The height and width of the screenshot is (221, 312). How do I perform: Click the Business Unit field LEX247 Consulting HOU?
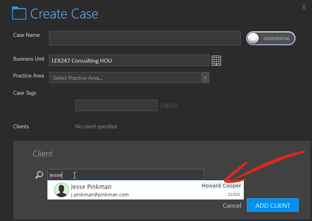coord(129,61)
